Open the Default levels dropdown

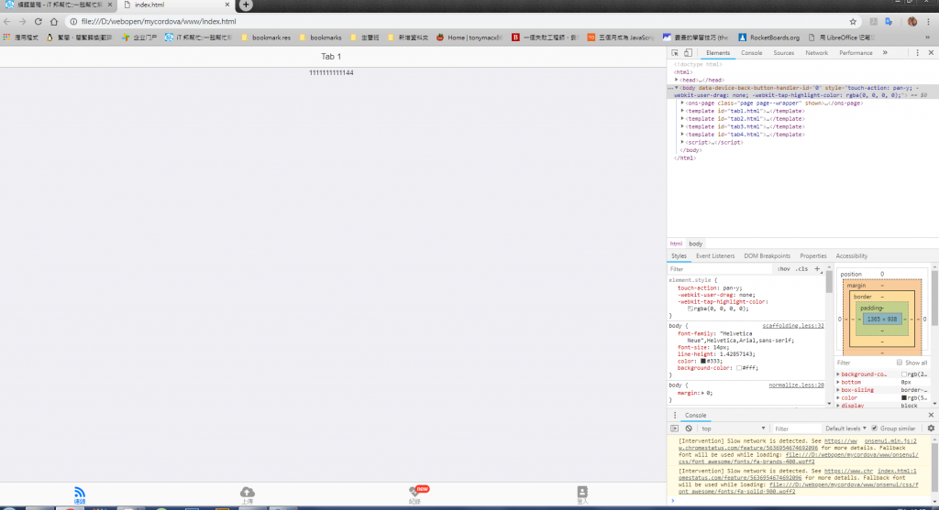tap(845, 429)
